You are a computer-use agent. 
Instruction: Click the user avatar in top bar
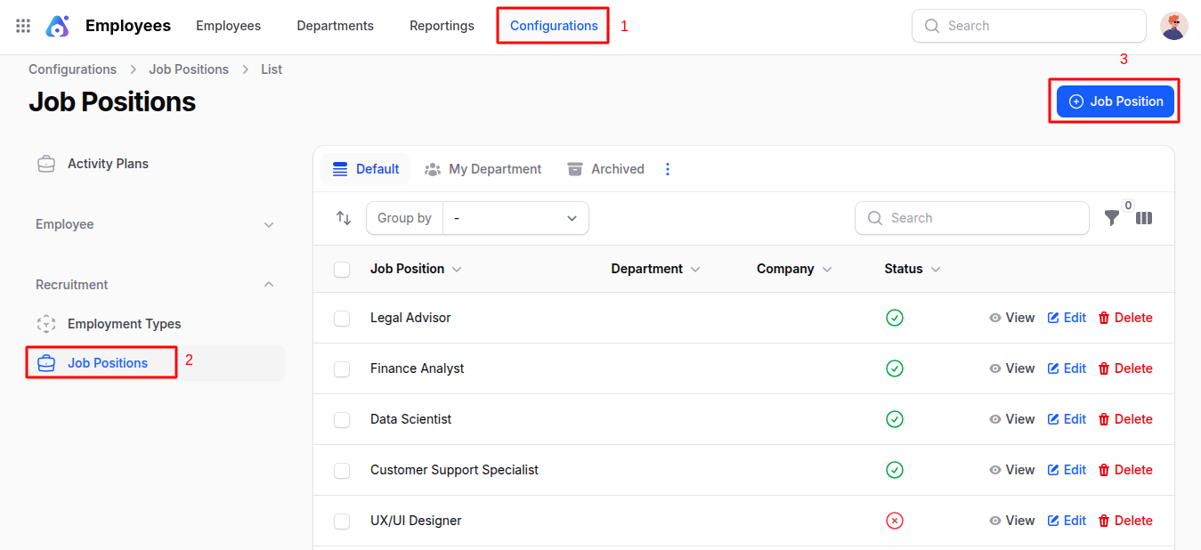[1173, 26]
